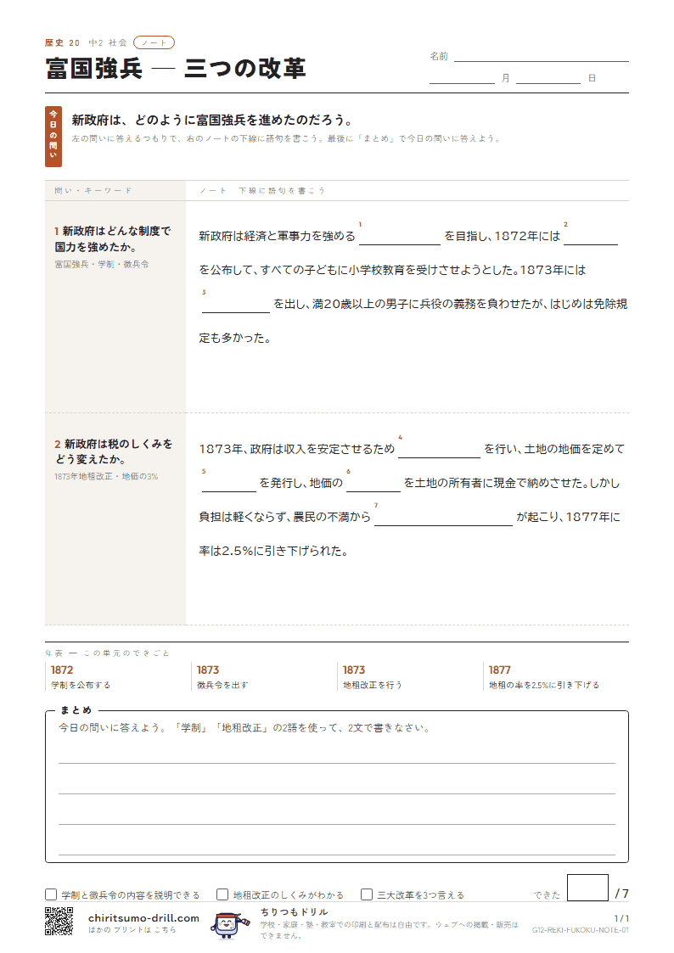This screenshot has height=953, width=674.
Task: Click the ノート pill label
Action: click(x=154, y=42)
